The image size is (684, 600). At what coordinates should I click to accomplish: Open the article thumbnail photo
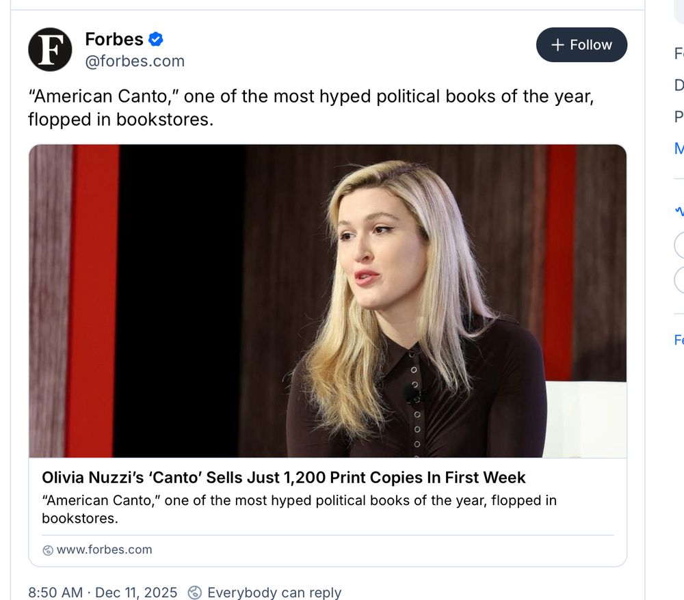pyautogui.click(x=327, y=299)
